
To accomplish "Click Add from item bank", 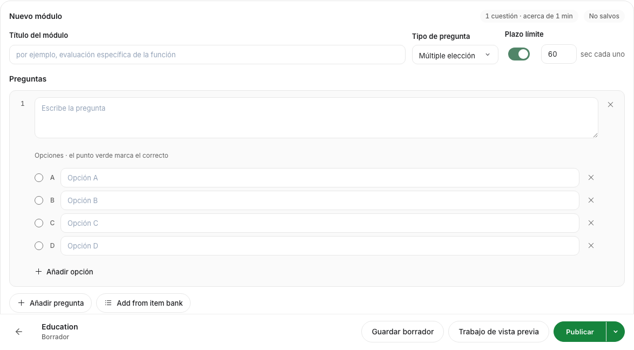I will (x=144, y=303).
